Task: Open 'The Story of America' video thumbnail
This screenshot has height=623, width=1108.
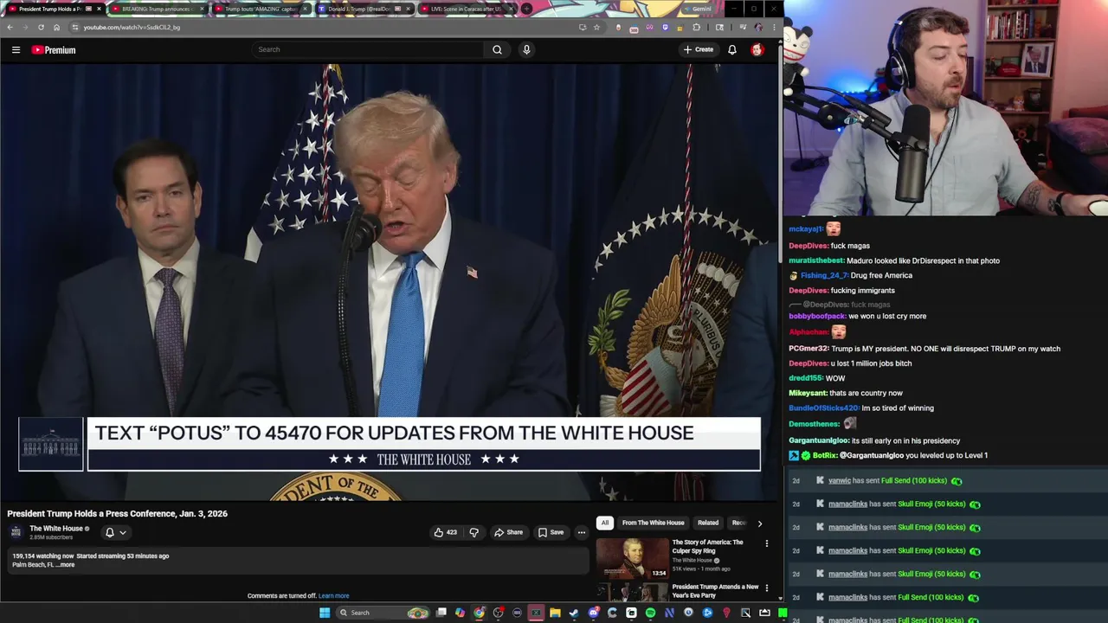Action: point(632,558)
